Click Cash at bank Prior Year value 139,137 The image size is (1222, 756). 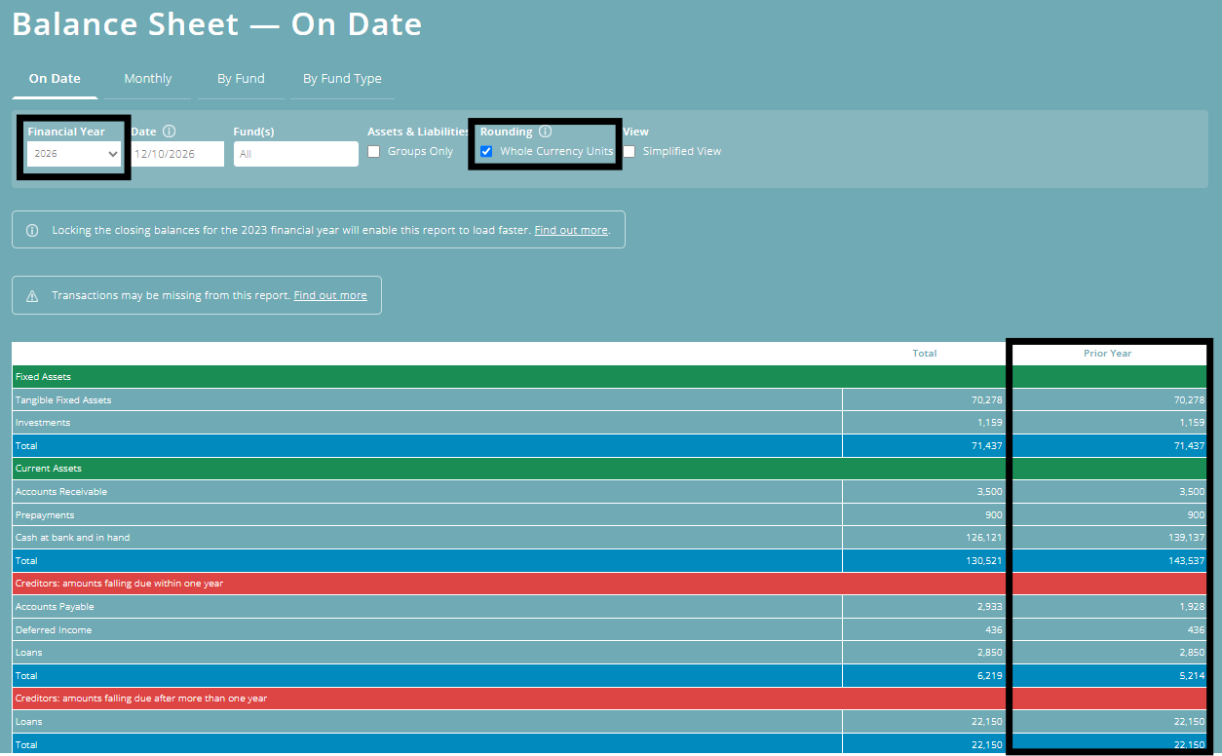[x=1185, y=538]
